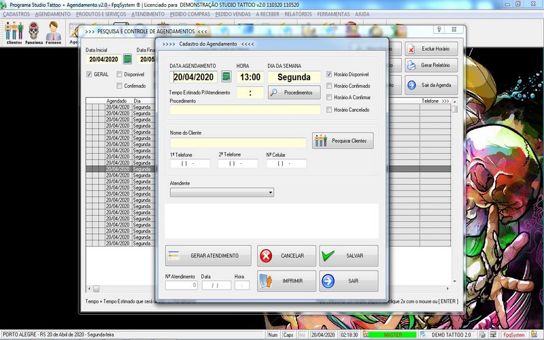Open the Funciona skull toolbar icon
544x340 pixels.
pyautogui.click(x=33, y=33)
